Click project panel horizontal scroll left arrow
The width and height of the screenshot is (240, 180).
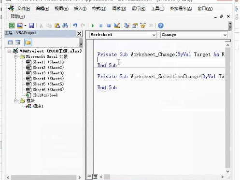(8, 178)
